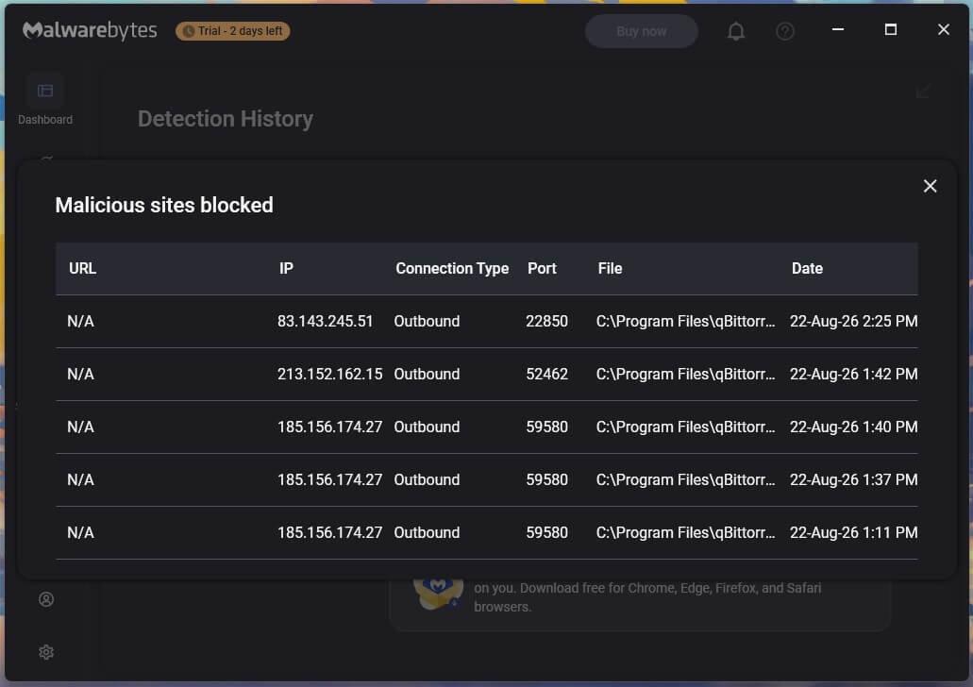This screenshot has width=973, height=687.
Task: Click IP 185.156.174.27 in the 1:11 PM row
Action: pos(330,532)
